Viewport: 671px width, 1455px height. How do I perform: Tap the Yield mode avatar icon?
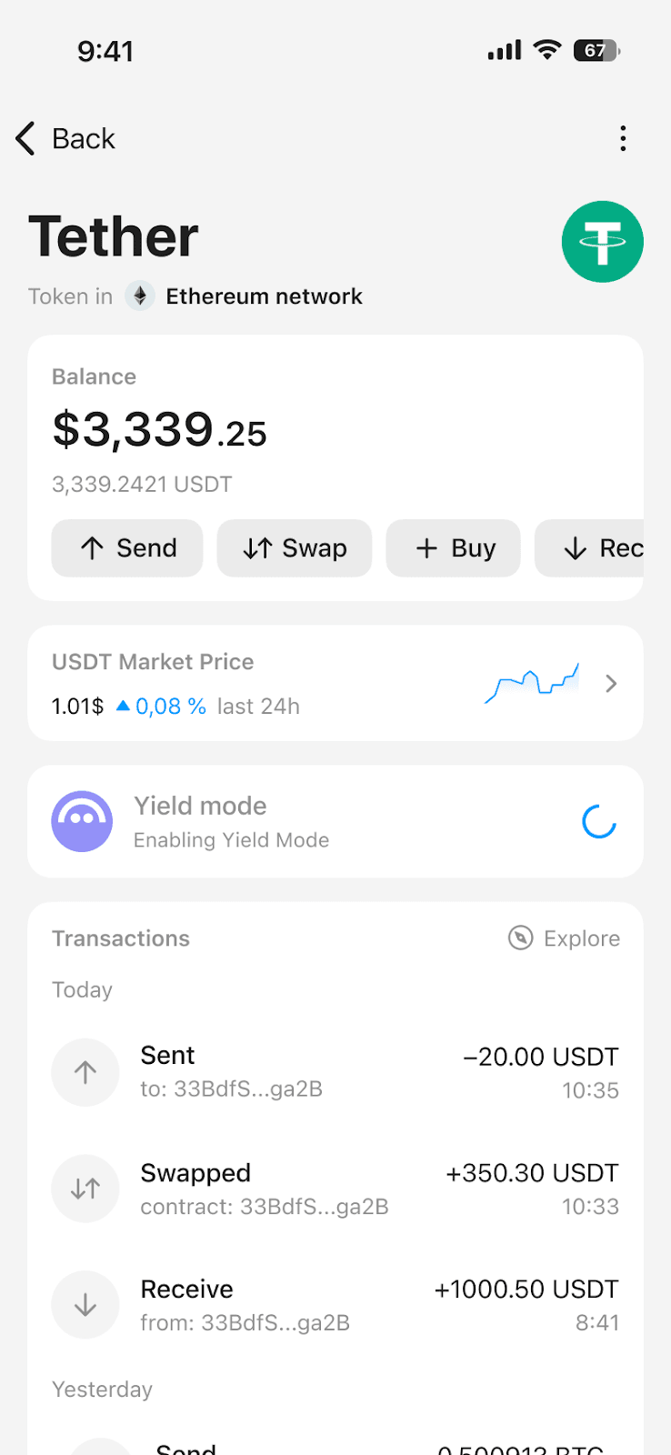pyautogui.click(x=82, y=821)
